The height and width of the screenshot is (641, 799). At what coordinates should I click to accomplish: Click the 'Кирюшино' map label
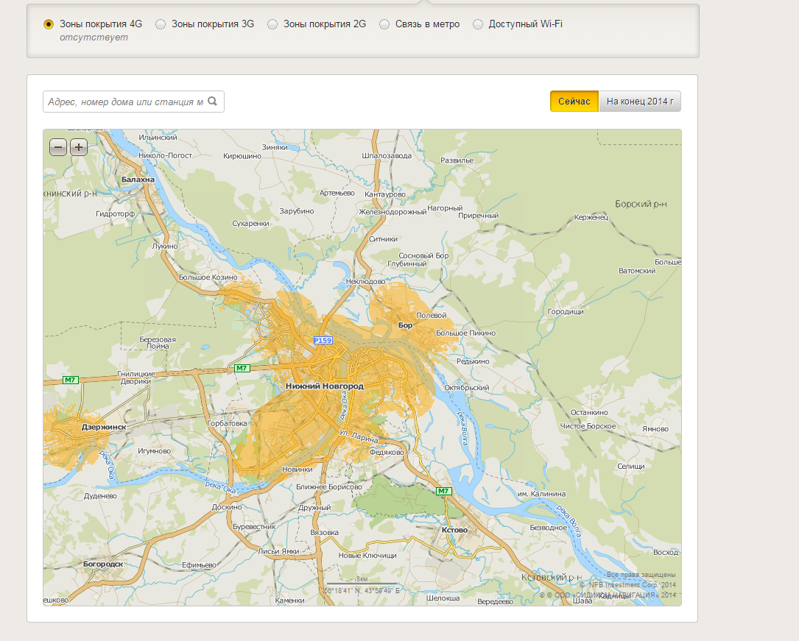click(x=242, y=156)
